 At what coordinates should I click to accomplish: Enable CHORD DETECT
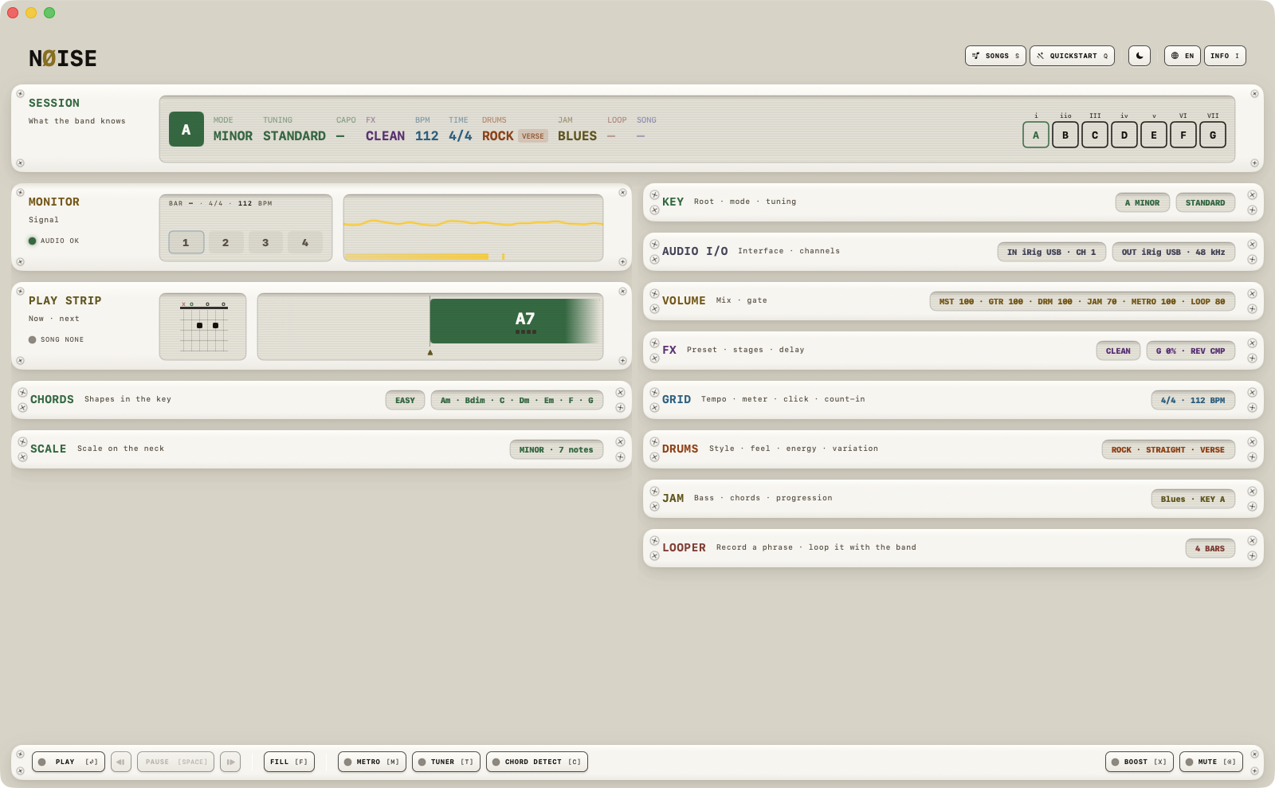537,762
